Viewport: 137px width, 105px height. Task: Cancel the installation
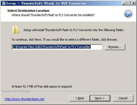click(x=123, y=98)
